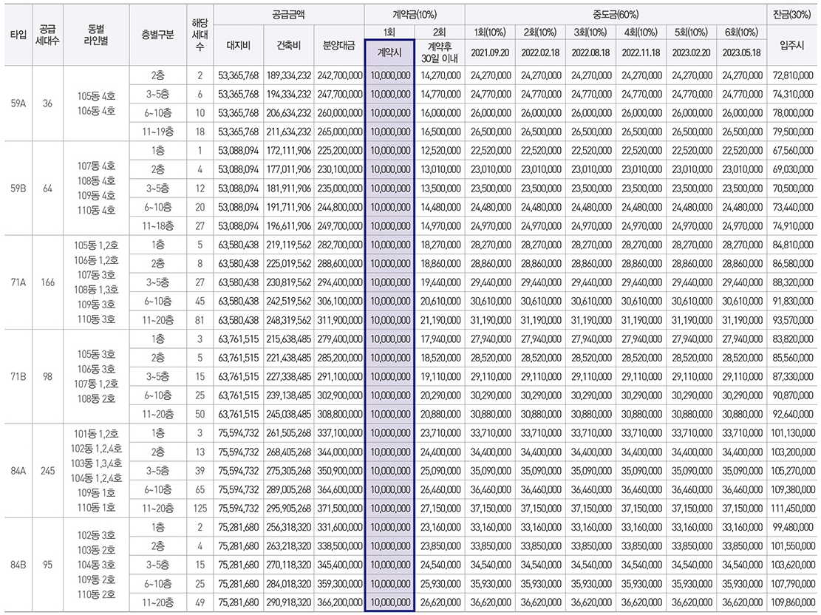Click the 동별 라인별 header
821x615 pixels.
[x=96, y=35]
